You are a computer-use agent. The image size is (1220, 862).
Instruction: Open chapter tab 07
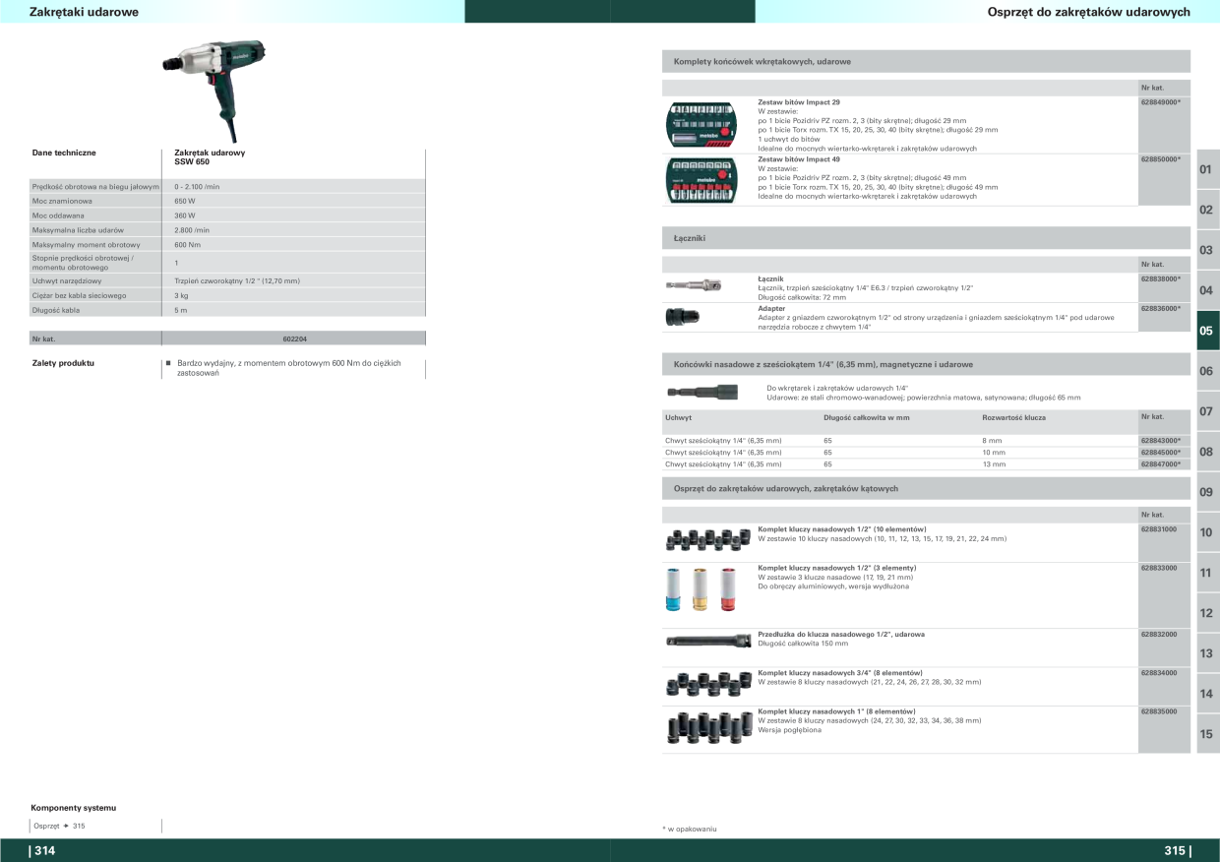pyautogui.click(x=1207, y=411)
